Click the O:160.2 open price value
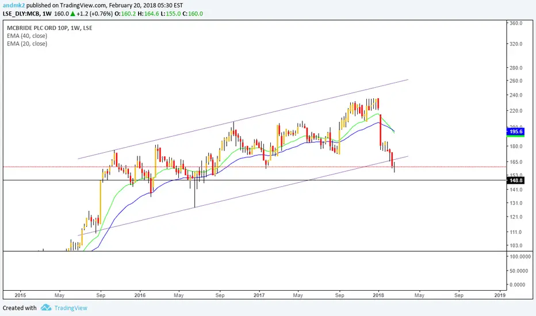 pos(125,14)
